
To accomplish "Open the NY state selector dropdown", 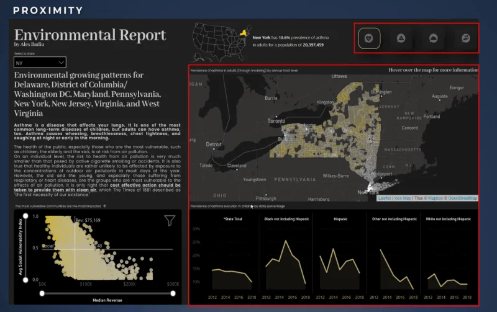I will click(x=40, y=63).
